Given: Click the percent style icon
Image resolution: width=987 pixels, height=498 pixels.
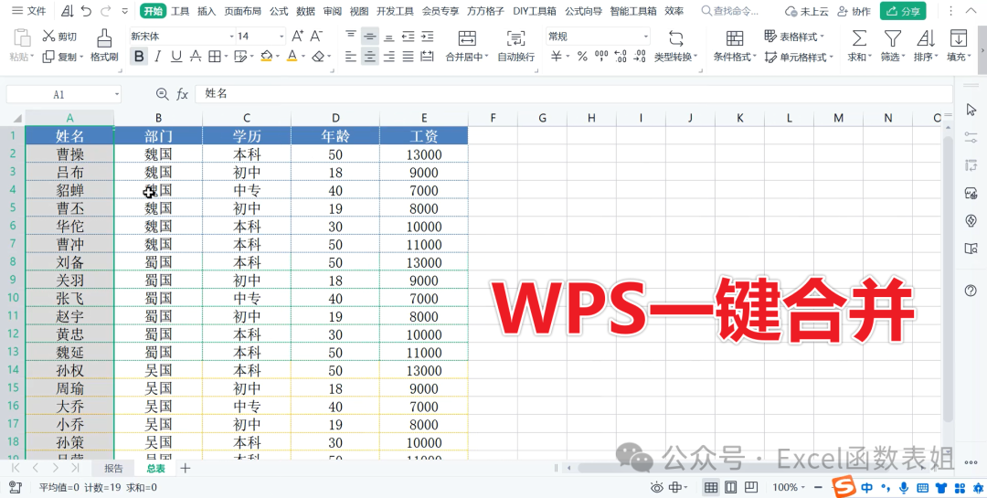Looking at the screenshot, I should click(x=580, y=57).
